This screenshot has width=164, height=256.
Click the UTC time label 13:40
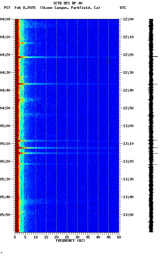click(x=128, y=197)
